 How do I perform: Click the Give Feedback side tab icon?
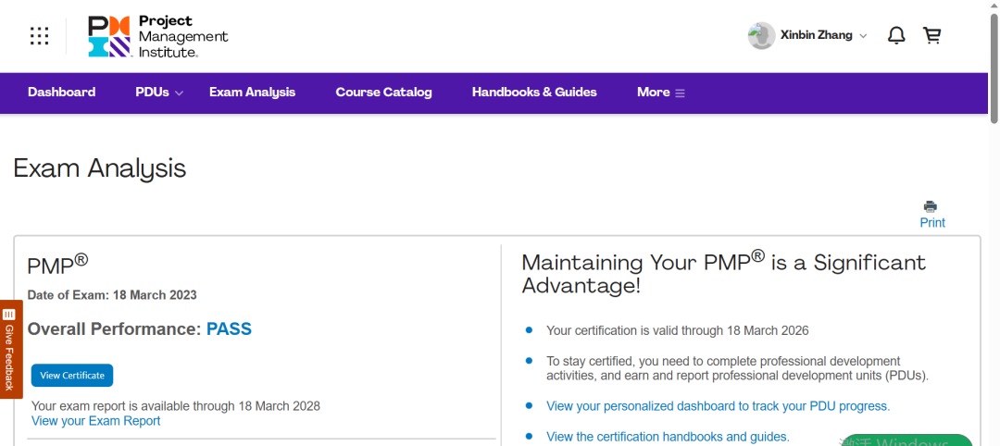9,315
